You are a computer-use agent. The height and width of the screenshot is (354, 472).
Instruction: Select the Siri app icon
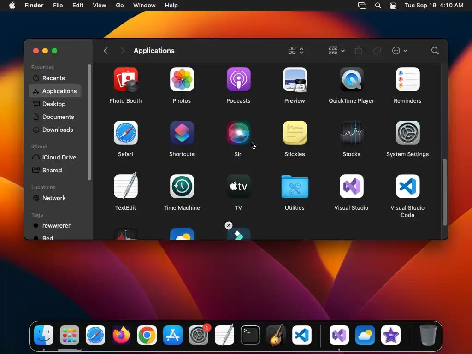point(238,133)
